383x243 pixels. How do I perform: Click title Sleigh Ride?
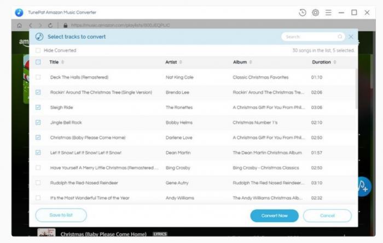61,108
